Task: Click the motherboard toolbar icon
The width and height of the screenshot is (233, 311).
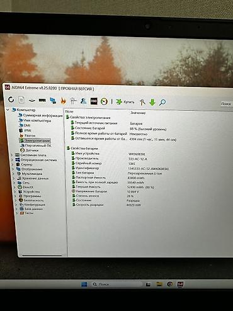Action: pyautogui.click(x=32, y=101)
